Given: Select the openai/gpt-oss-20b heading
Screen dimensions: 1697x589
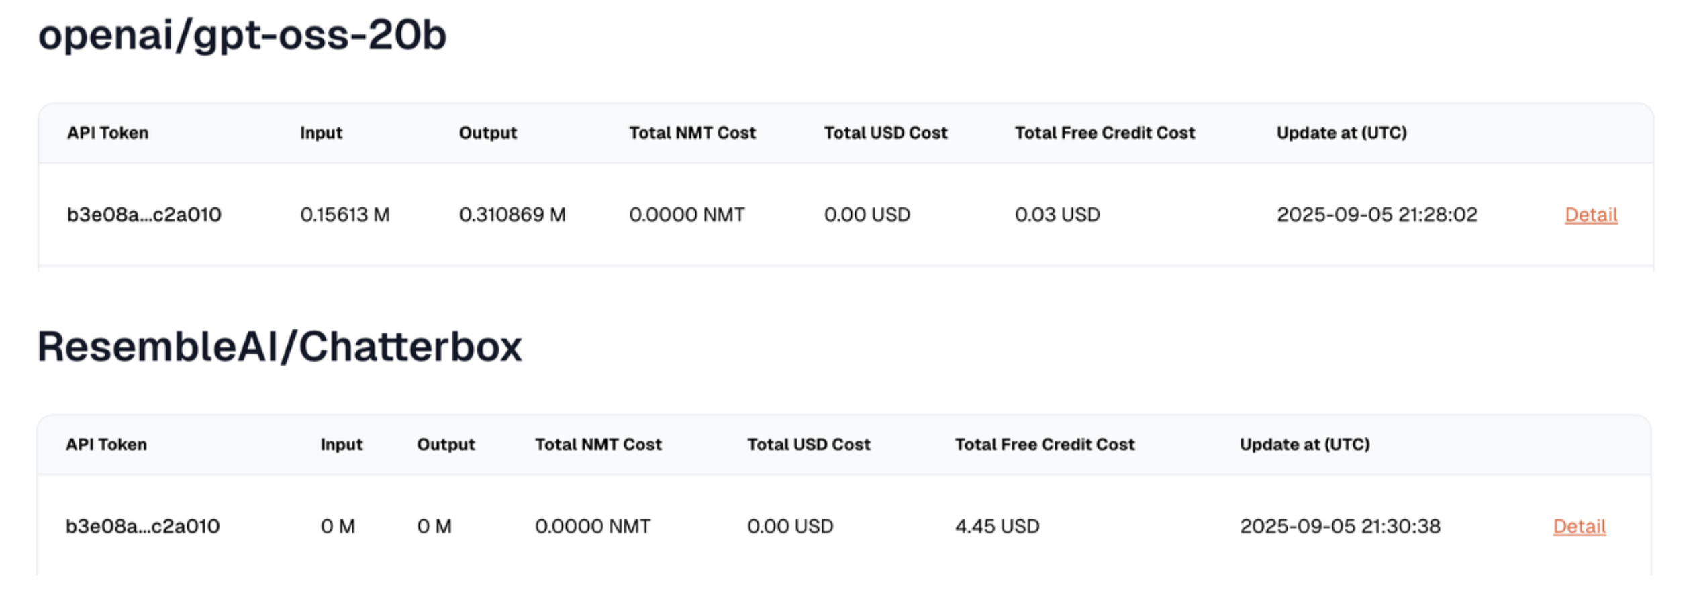Looking at the screenshot, I should pyautogui.click(x=242, y=35).
